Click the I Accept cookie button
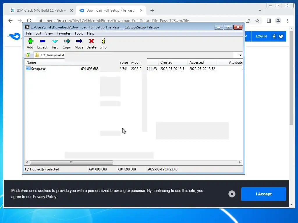Screen dimensions: 298x223 tap(263, 194)
